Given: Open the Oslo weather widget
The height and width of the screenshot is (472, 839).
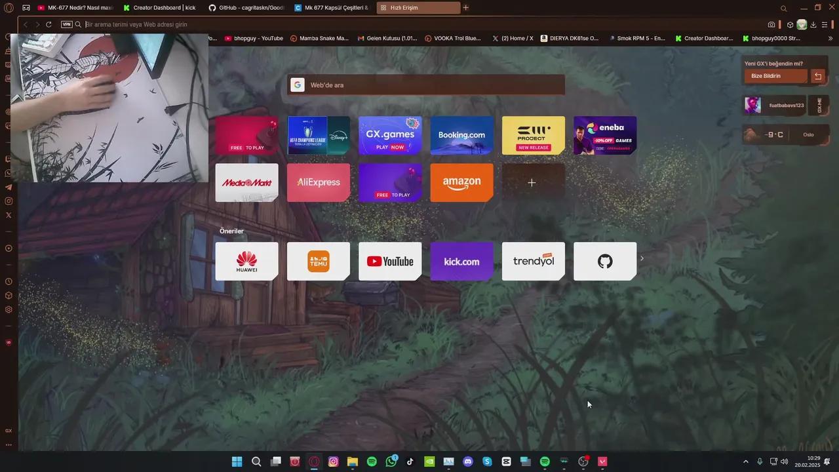Looking at the screenshot, I should point(785,134).
